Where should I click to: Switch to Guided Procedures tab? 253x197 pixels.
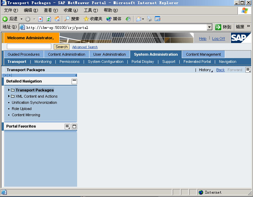(x=23, y=54)
